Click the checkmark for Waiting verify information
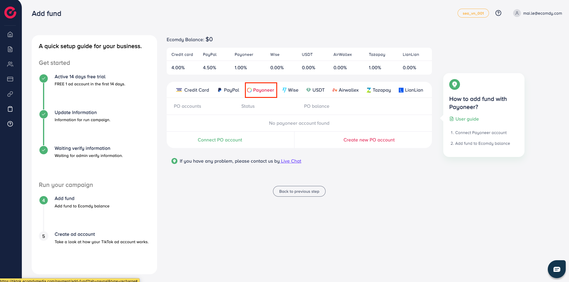 tap(44, 150)
